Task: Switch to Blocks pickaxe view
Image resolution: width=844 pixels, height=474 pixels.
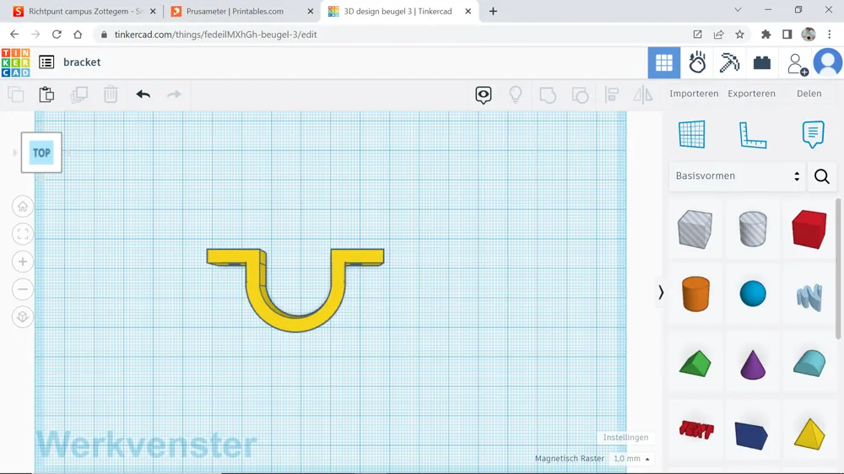Action: coord(729,62)
